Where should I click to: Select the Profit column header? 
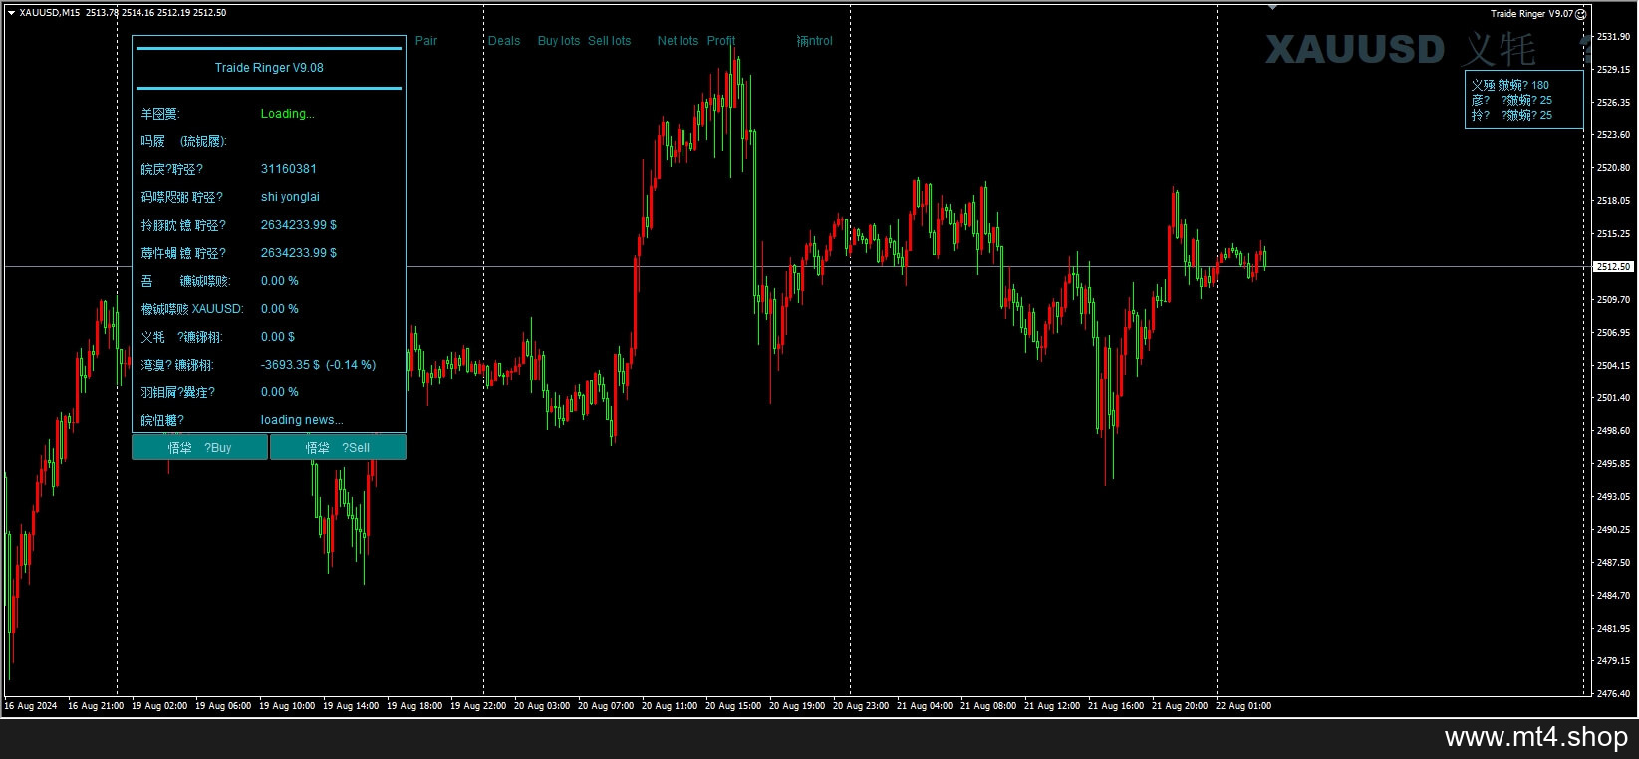coord(721,41)
